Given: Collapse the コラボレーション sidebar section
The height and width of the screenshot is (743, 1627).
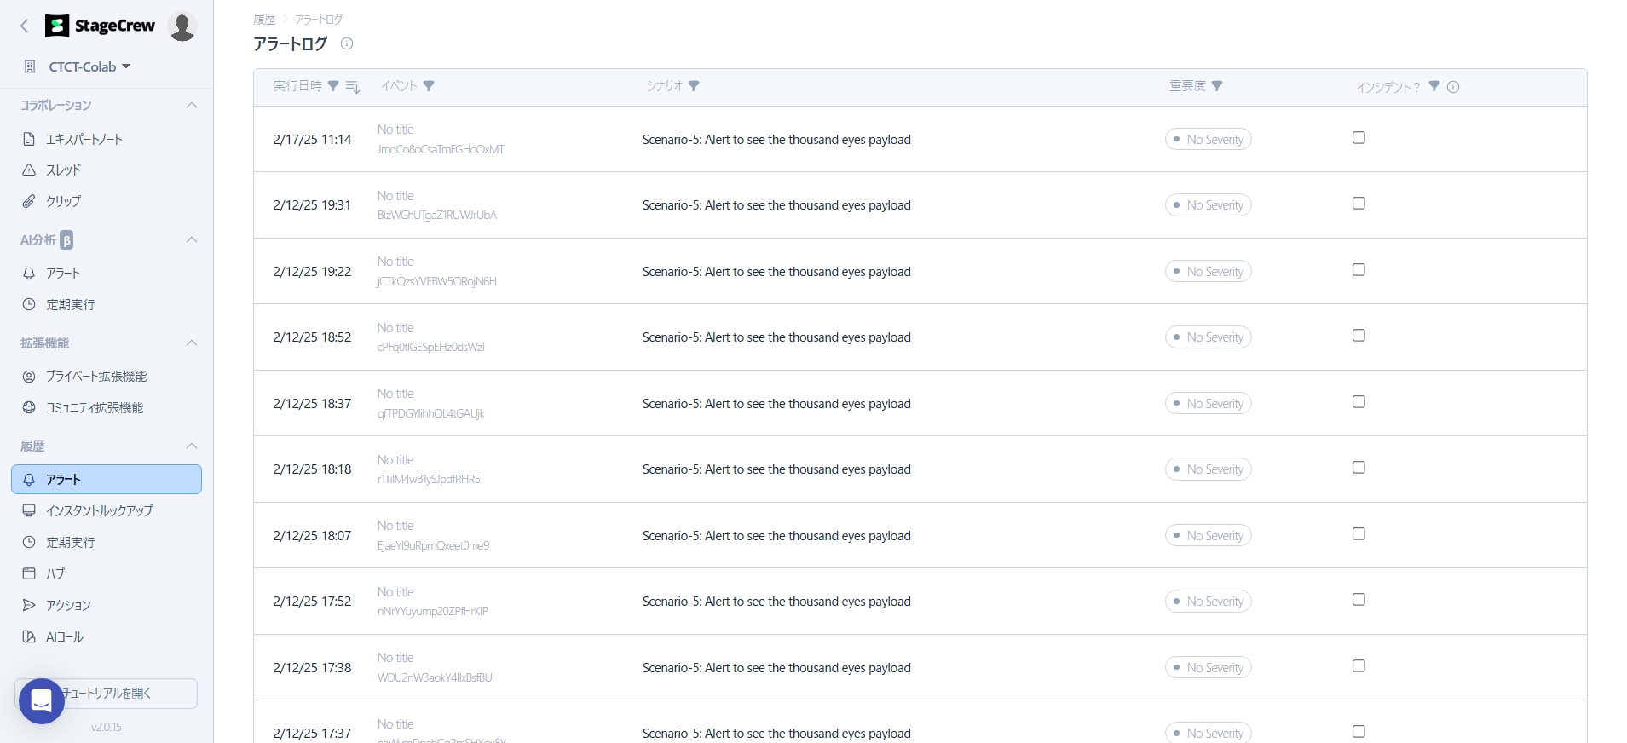Looking at the screenshot, I should click(192, 106).
